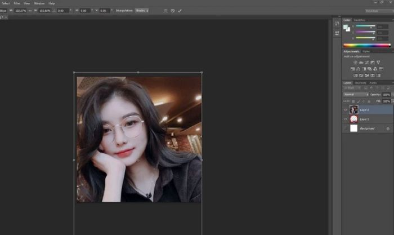Open the collapsed panel icon below History

[337, 33]
